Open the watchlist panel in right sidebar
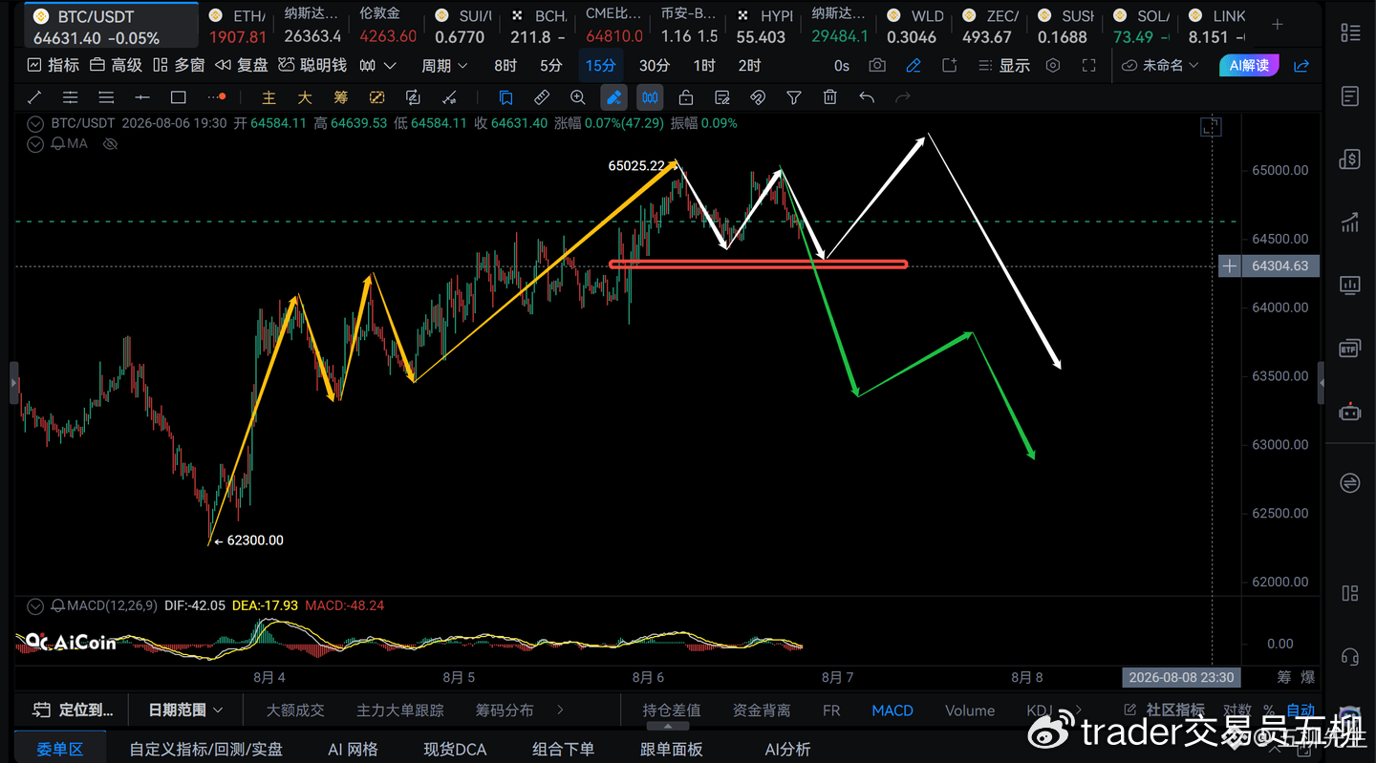1376x763 pixels. coord(1350,32)
